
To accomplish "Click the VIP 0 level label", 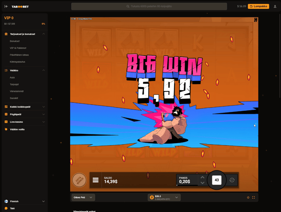I will point(9,18).
